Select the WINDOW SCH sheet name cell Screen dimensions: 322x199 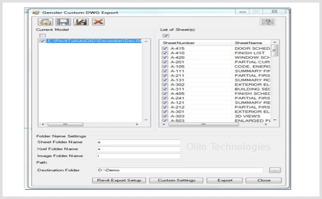[x=252, y=57]
